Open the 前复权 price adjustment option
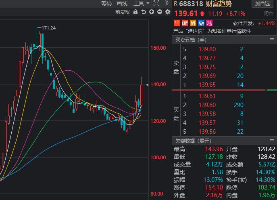The height and width of the screenshot is (200, 277). tap(123, 12)
